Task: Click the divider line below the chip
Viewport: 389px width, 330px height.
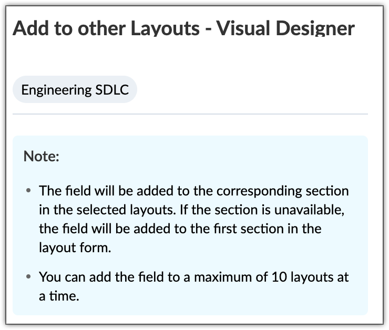Action: click(x=190, y=114)
